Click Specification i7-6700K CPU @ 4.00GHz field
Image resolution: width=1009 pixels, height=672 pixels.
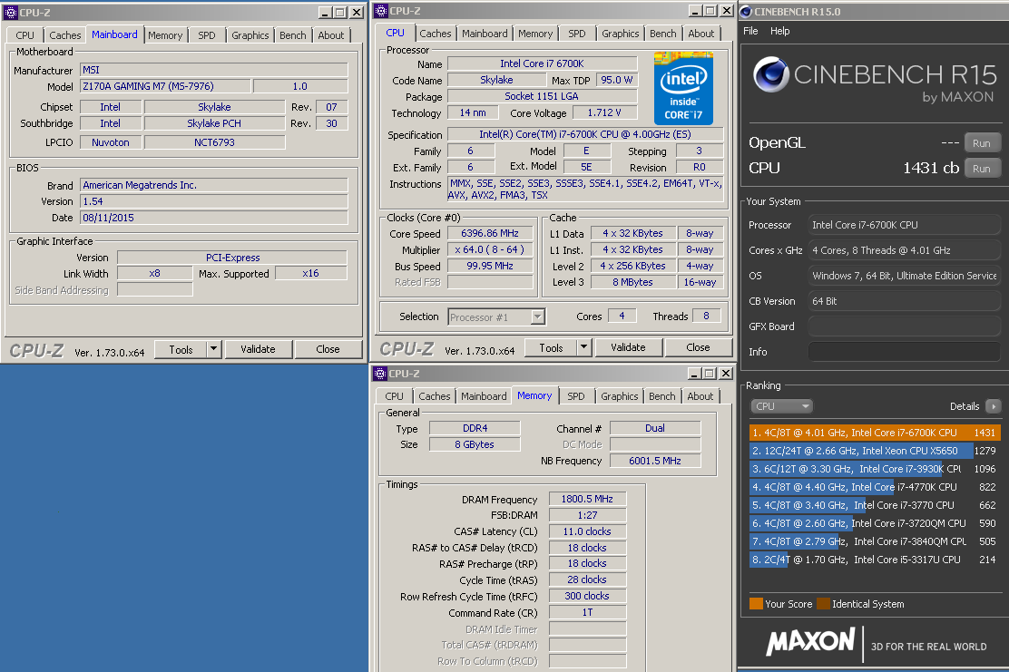coord(585,134)
